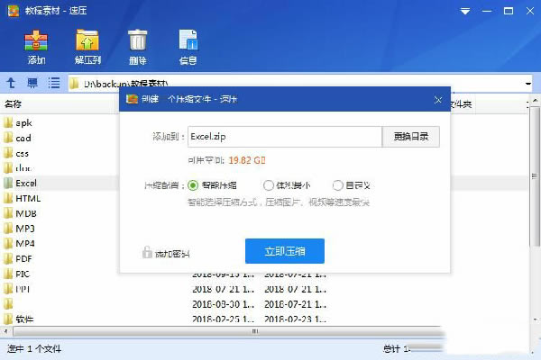Click the folder icon next to MP3
This screenshot has width=541, height=360.
(8, 229)
